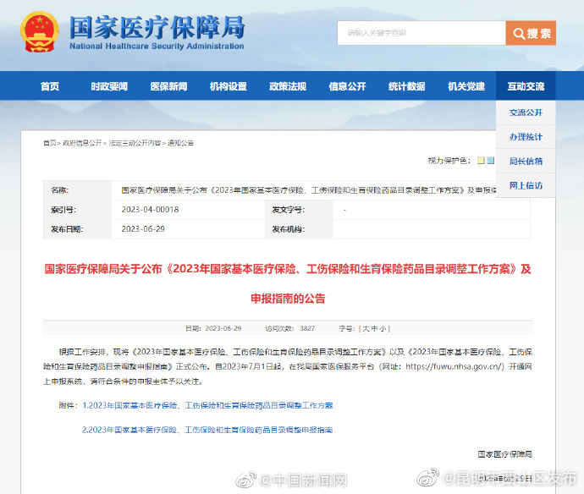Open the 医保新闻 navigation item
Viewport: 584px width, 494px height.
click(168, 86)
